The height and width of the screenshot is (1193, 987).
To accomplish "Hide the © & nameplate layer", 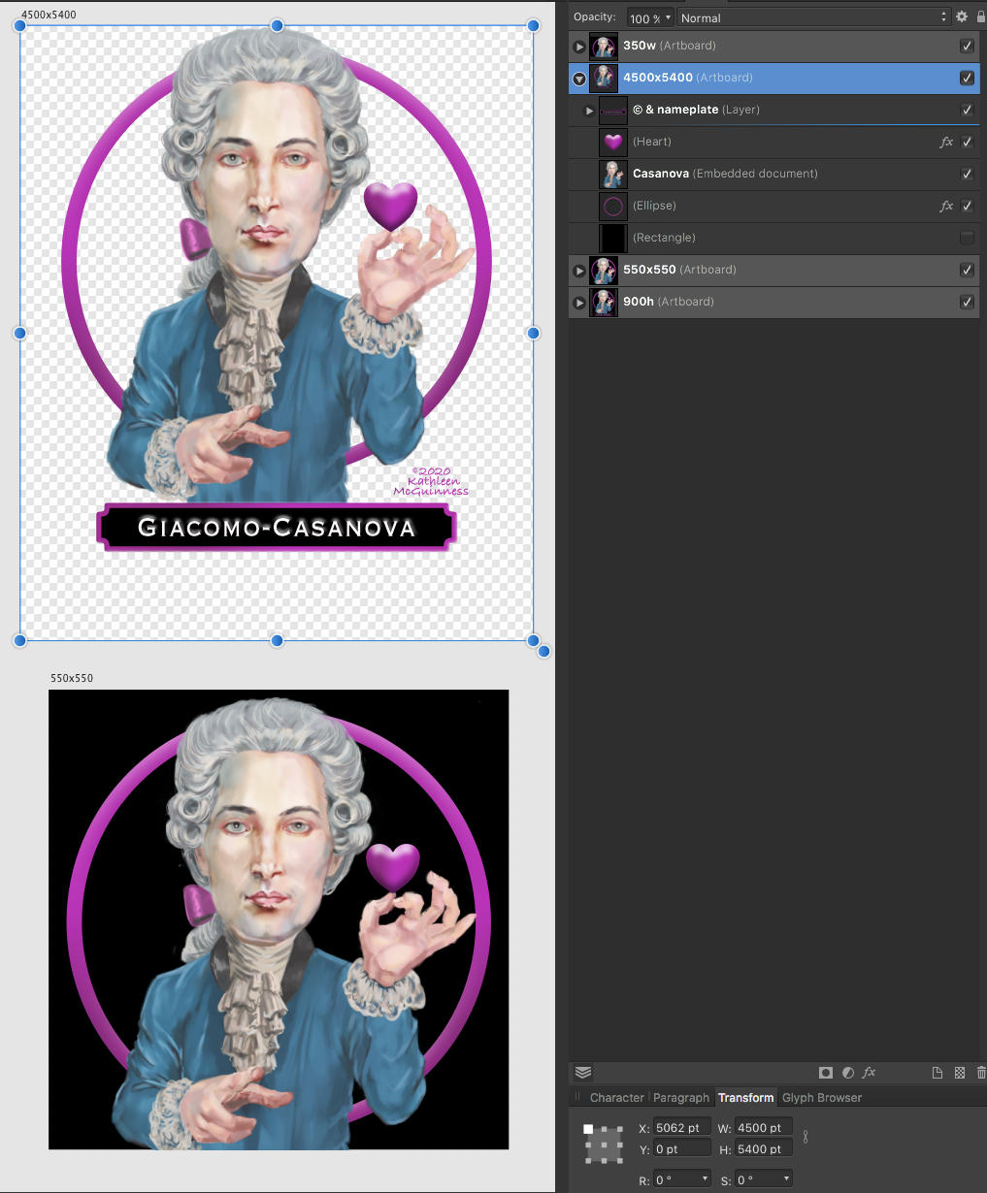I will [967, 110].
